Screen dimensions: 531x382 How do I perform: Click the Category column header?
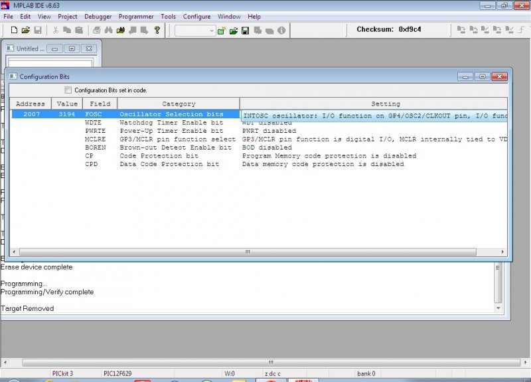point(179,104)
